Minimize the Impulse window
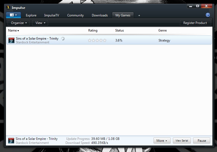The image size is (217, 152). [191, 6]
